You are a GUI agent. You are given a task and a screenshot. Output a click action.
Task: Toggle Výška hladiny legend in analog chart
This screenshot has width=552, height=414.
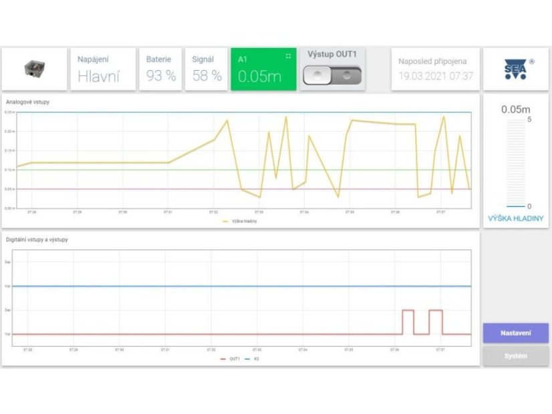(x=241, y=221)
